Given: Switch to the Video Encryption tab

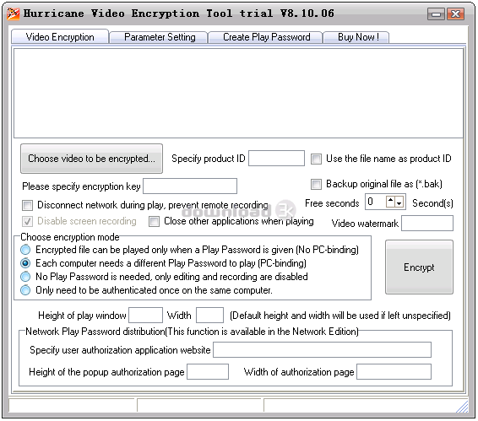Looking at the screenshot, I should point(60,37).
